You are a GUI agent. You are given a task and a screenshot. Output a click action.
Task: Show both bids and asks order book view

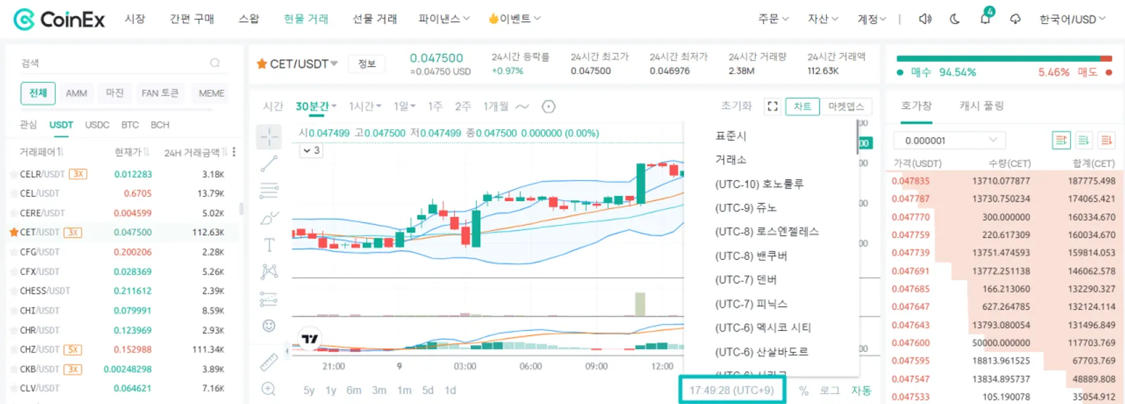1061,141
